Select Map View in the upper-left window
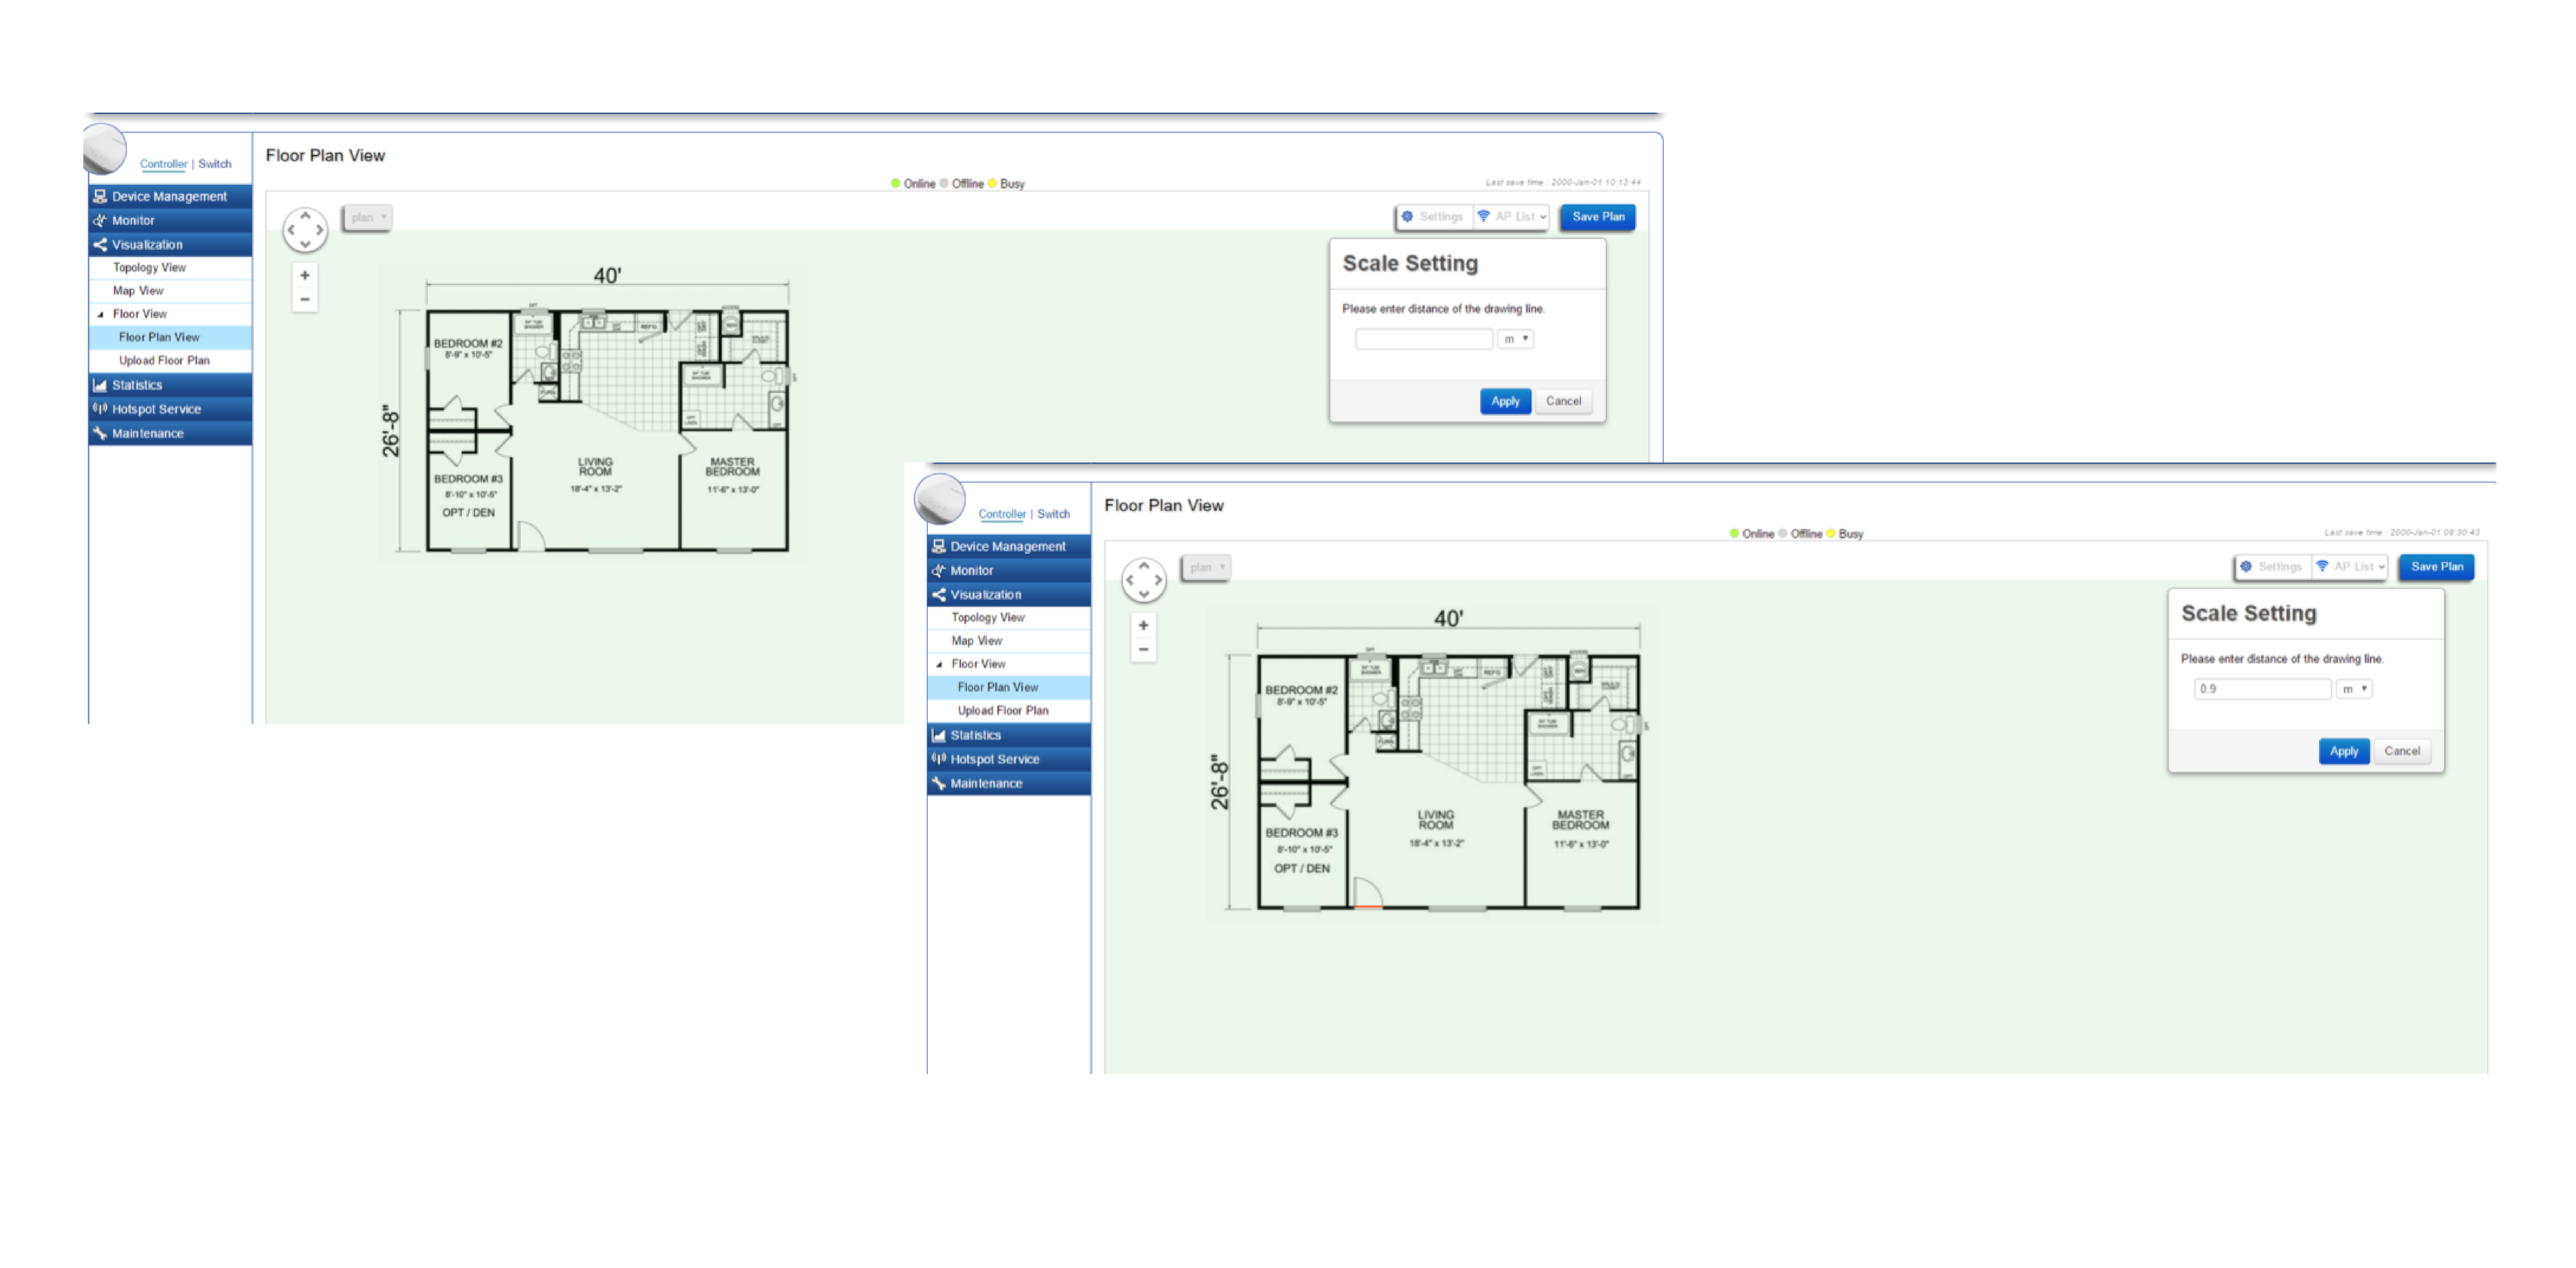Image resolution: width=2576 pixels, height=1268 pixels. click(x=138, y=290)
